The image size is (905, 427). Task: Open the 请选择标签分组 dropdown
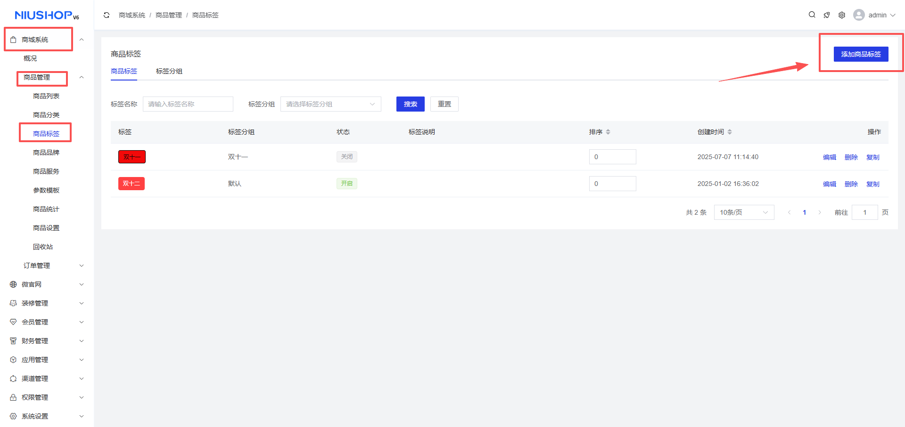(330, 104)
